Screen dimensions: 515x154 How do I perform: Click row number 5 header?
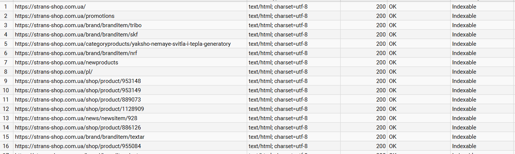pos(6,44)
